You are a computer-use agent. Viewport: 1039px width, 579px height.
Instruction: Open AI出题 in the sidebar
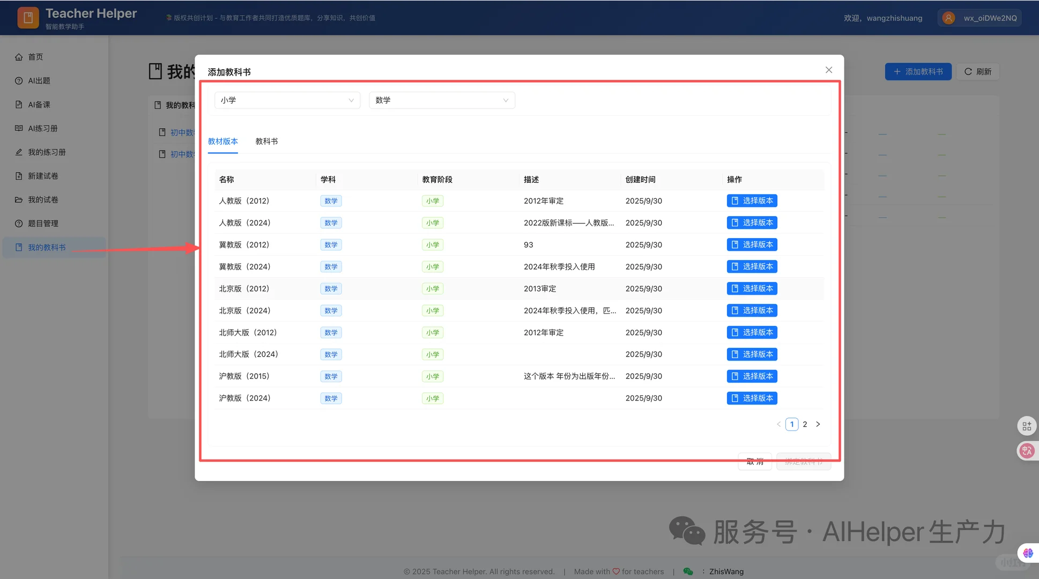39,80
